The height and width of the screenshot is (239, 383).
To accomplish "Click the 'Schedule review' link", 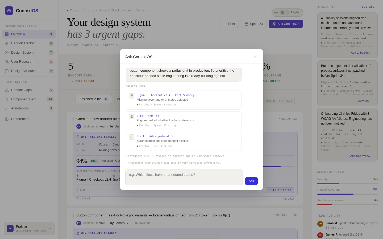I will click(x=361, y=156).
